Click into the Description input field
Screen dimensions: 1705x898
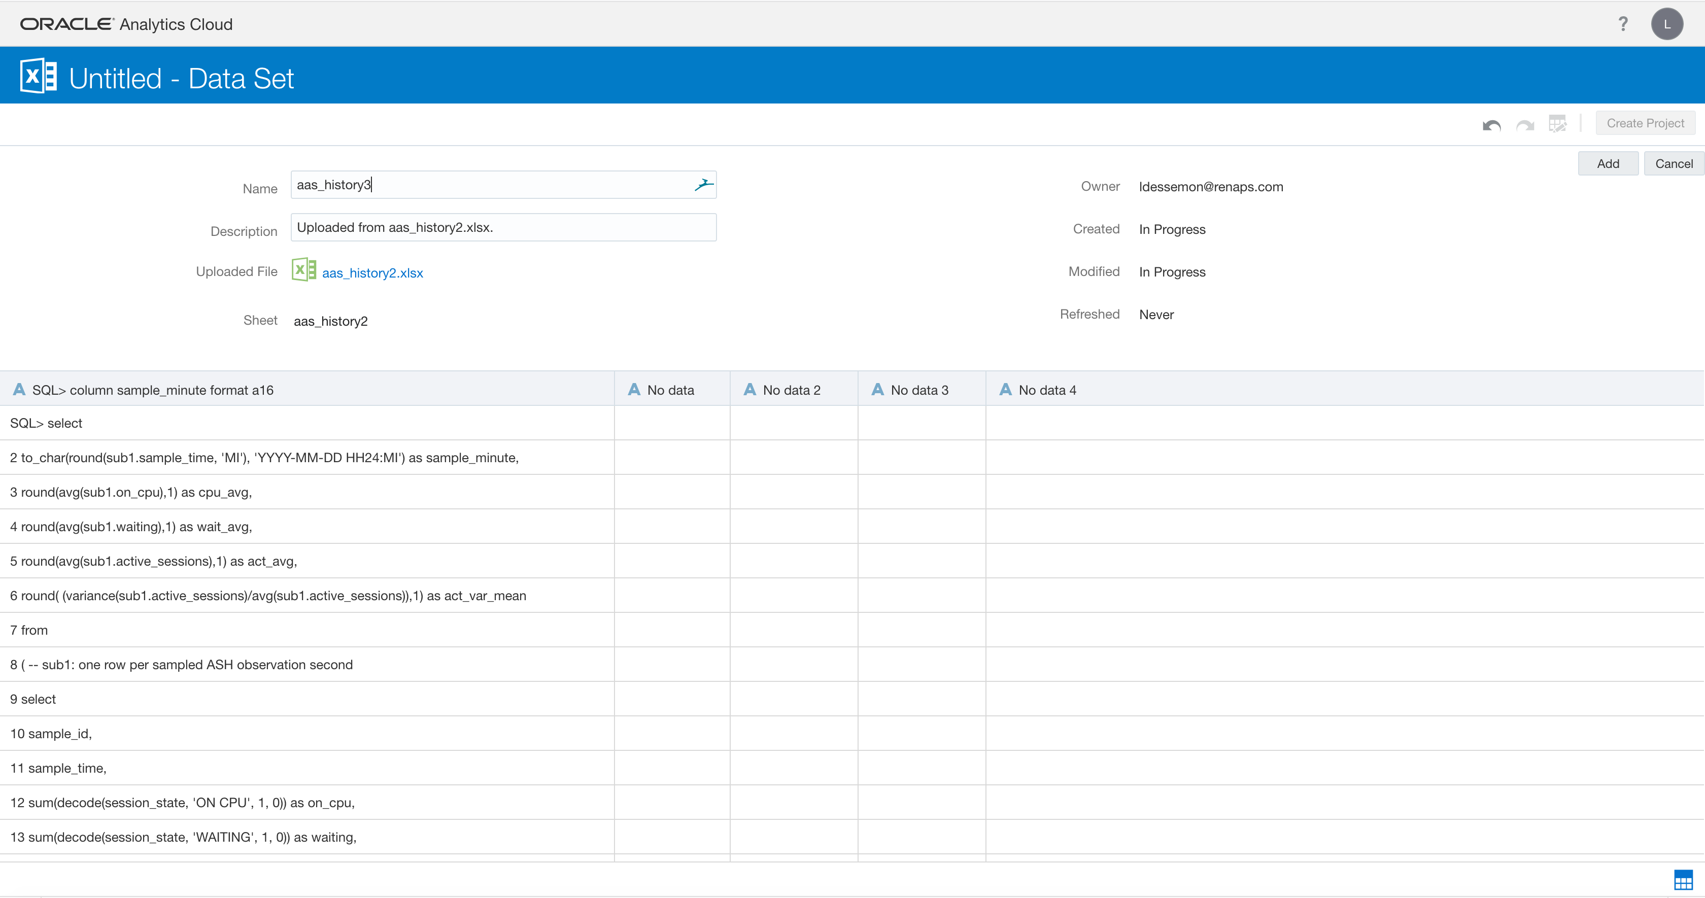[504, 227]
